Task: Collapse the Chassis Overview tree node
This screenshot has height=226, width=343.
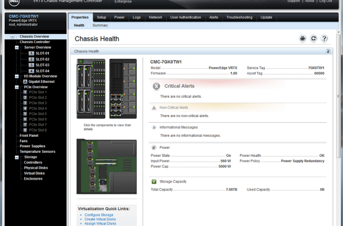Action: click(12, 37)
